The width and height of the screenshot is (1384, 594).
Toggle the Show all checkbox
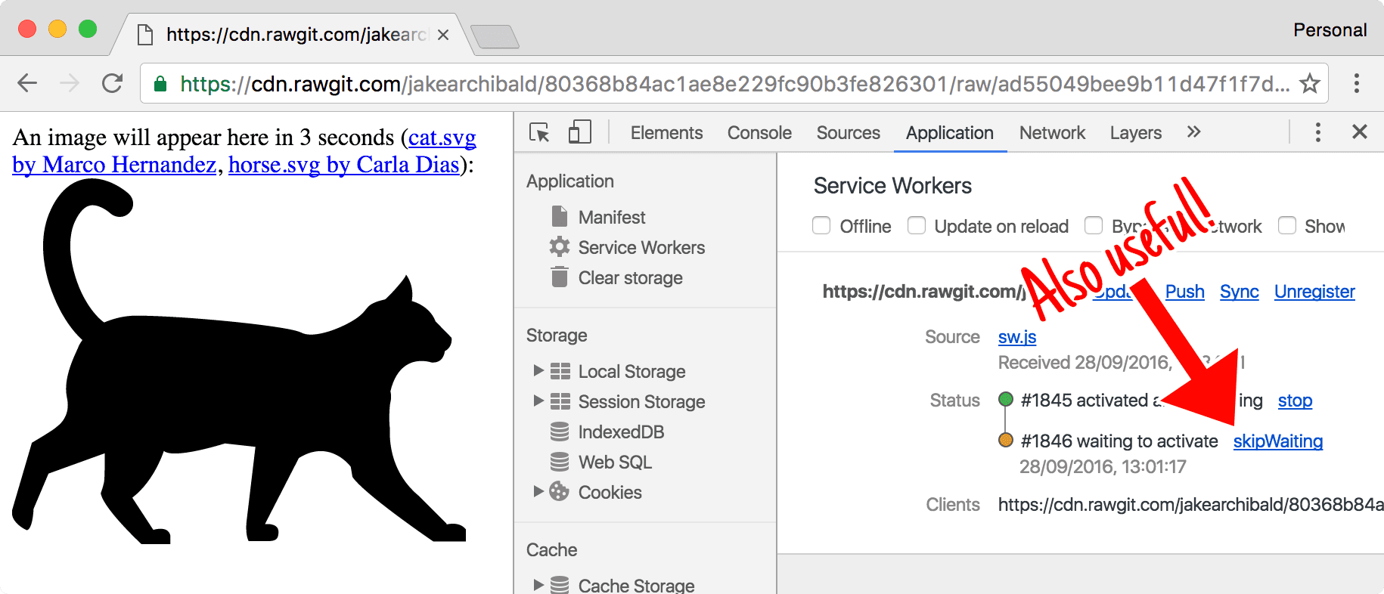pos(1286,226)
